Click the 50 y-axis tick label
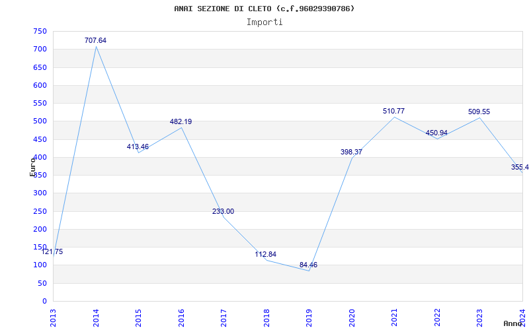 (x=42, y=284)
